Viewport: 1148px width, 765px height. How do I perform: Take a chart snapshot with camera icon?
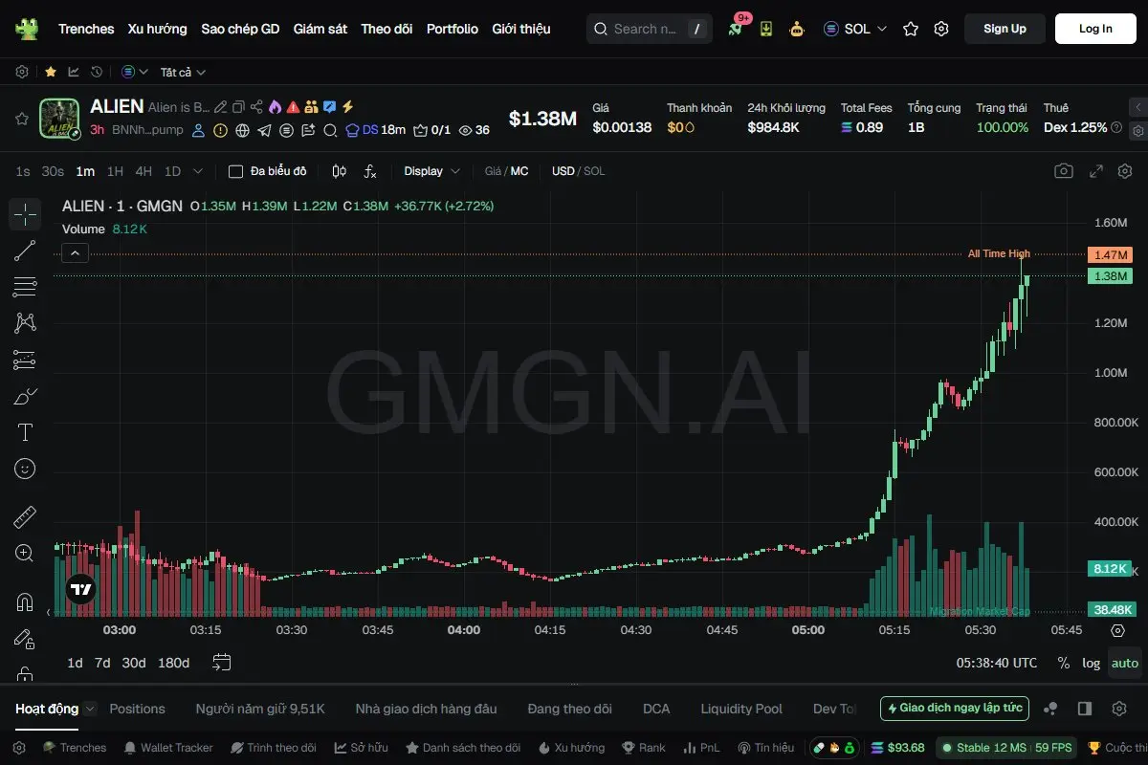tap(1063, 171)
